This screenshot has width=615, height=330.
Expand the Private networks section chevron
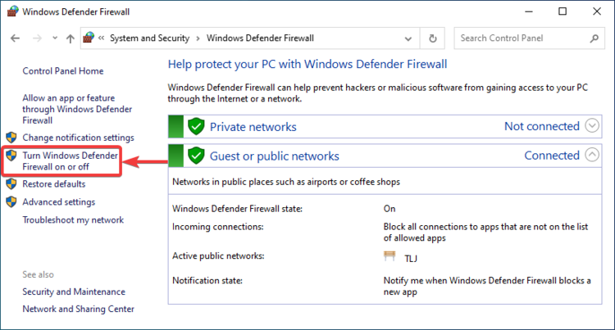pyautogui.click(x=592, y=125)
